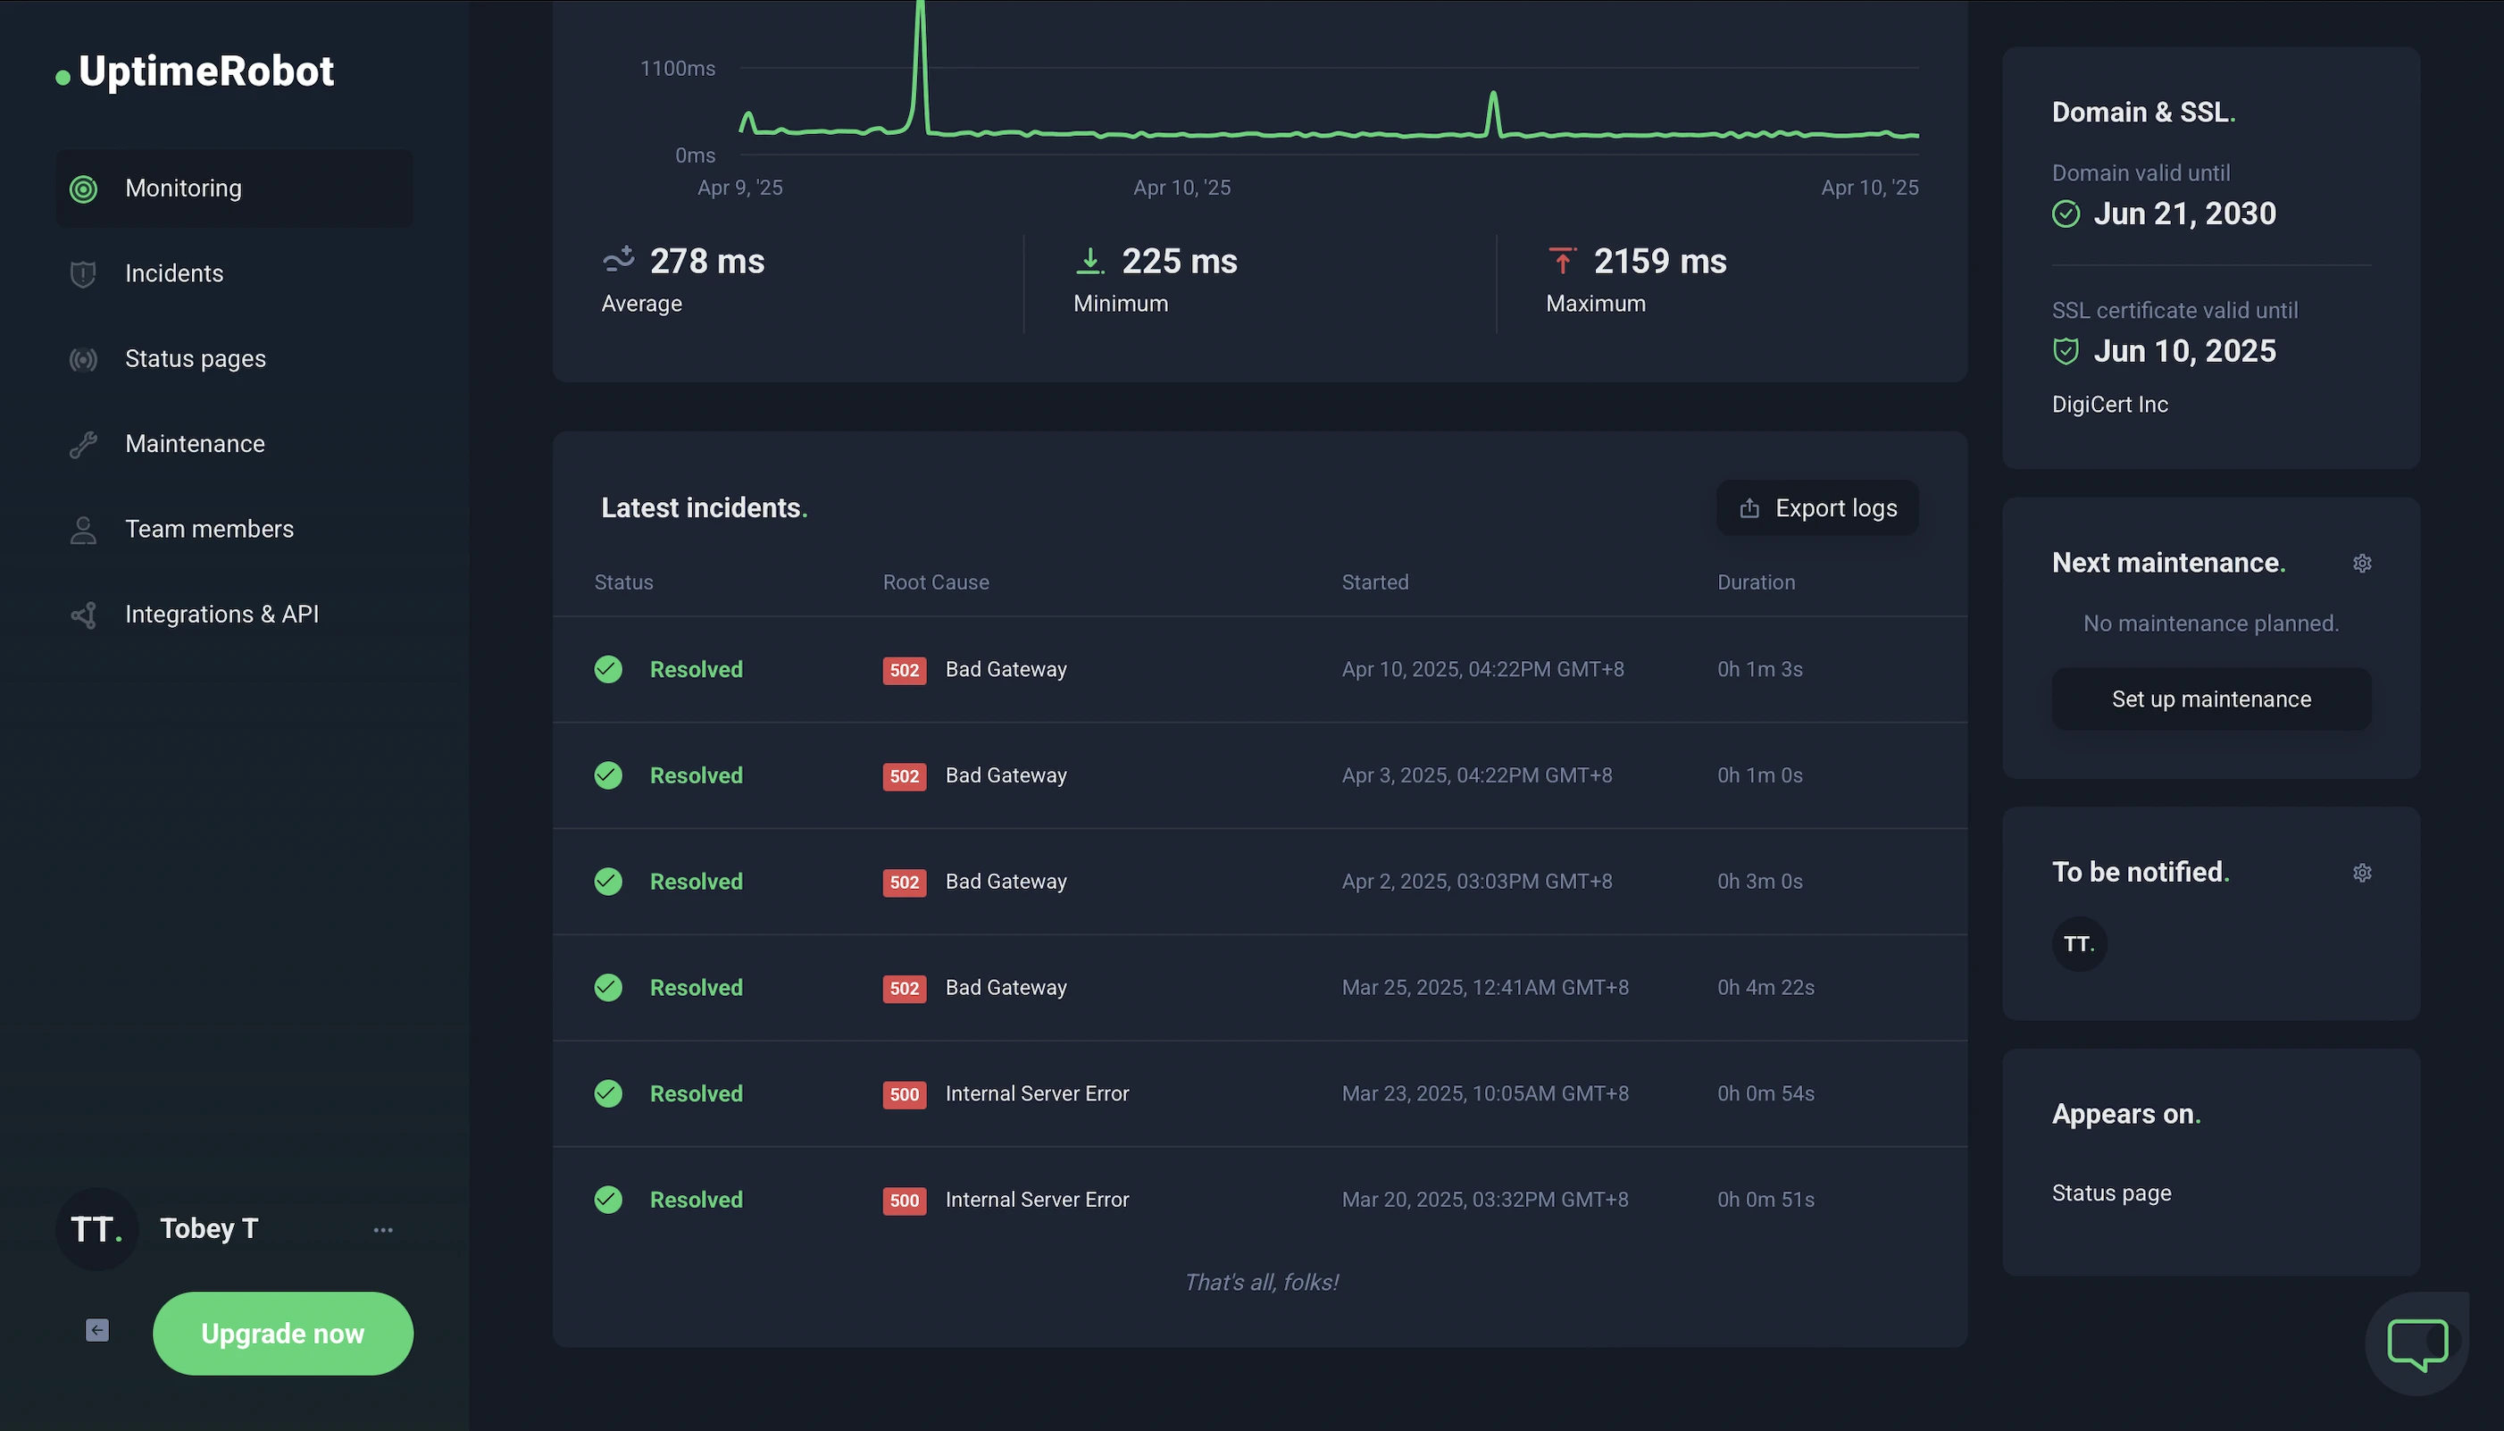Open the Status page link under Appears on
Image resolution: width=2504 pixels, height=1431 pixels.
[2111, 1193]
